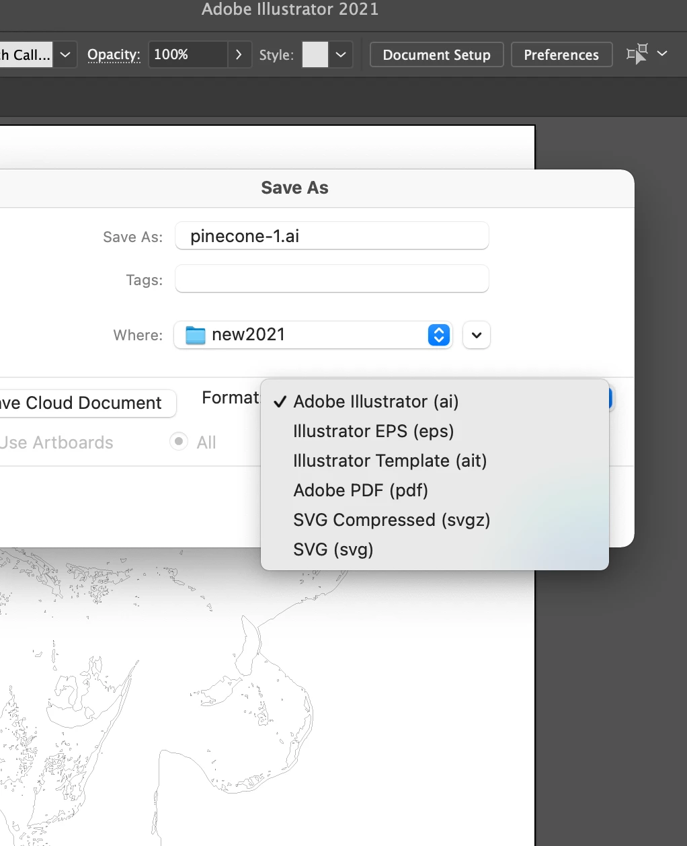Open the Style dropdown arrow
The height and width of the screenshot is (846, 687).
point(341,54)
